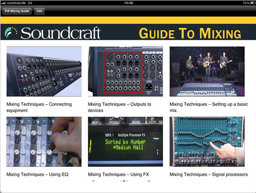
Task: Click 'Mixing Techniques – Setting up a basic mix.' caption
Action: pyautogui.click(x=209, y=107)
